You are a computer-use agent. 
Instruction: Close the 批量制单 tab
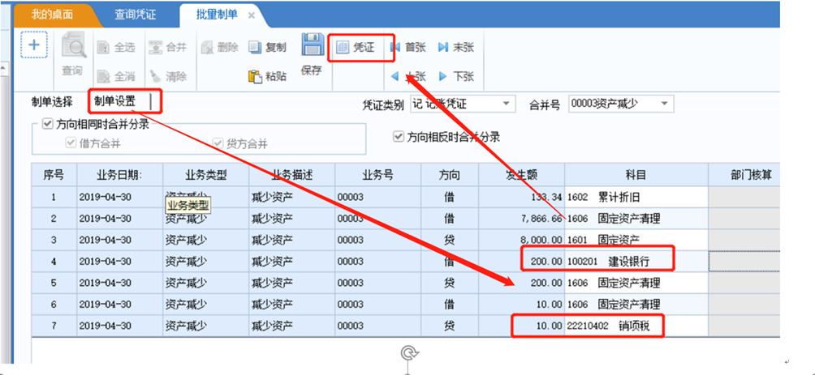251,15
